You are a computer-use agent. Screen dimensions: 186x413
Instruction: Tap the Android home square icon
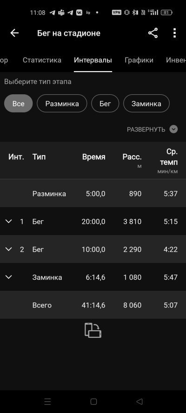93,401
